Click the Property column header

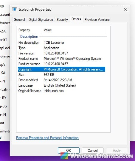(x=29, y=30)
